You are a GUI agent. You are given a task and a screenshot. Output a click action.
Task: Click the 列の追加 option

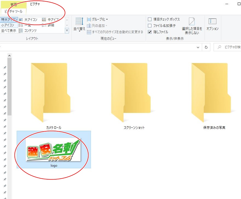point(97,26)
